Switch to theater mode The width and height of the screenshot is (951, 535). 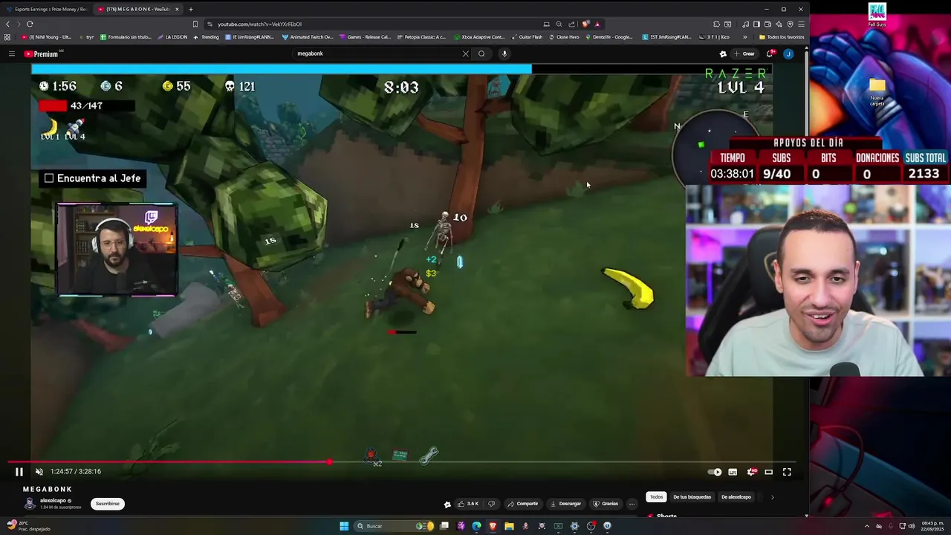(x=769, y=472)
